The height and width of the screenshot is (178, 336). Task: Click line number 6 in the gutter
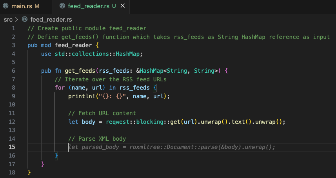coord(13,71)
